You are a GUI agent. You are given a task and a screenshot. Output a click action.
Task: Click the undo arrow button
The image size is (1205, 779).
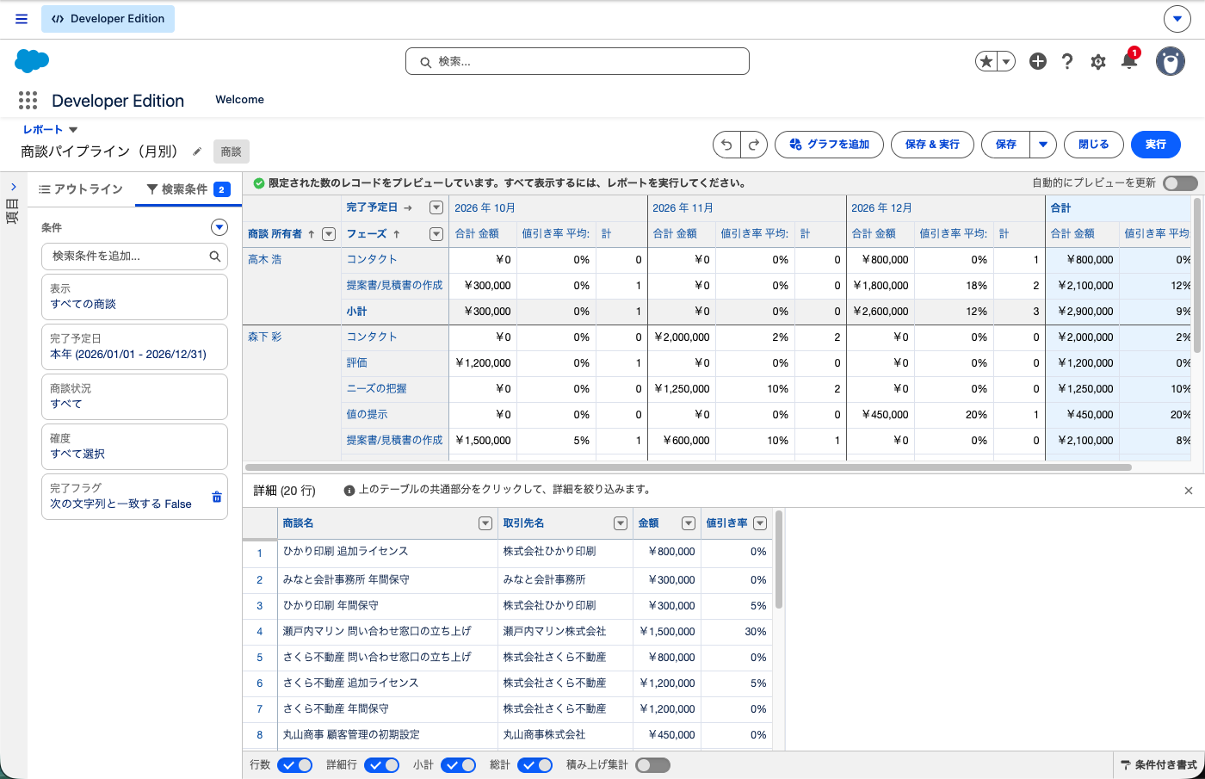(x=726, y=145)
